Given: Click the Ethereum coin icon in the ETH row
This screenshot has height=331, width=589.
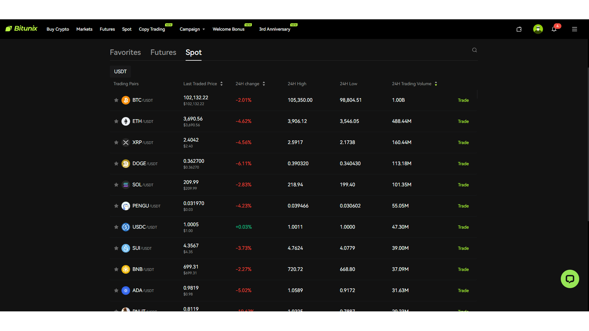Looking at the screenshot, I should point(125,121).
